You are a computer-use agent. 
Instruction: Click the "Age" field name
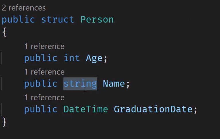[94, 58]
